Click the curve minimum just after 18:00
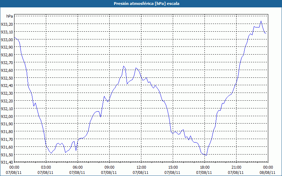The image size is (282, 176). tap(206, 155)
